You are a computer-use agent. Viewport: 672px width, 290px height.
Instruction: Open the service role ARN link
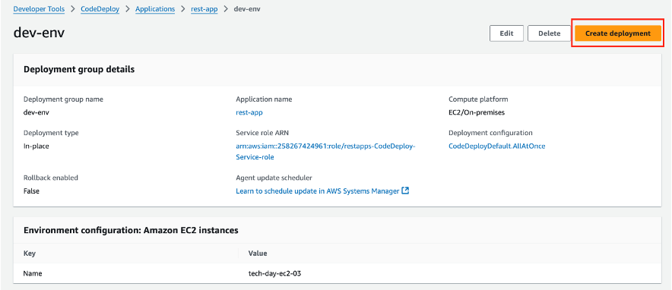[x=325, y=151]
